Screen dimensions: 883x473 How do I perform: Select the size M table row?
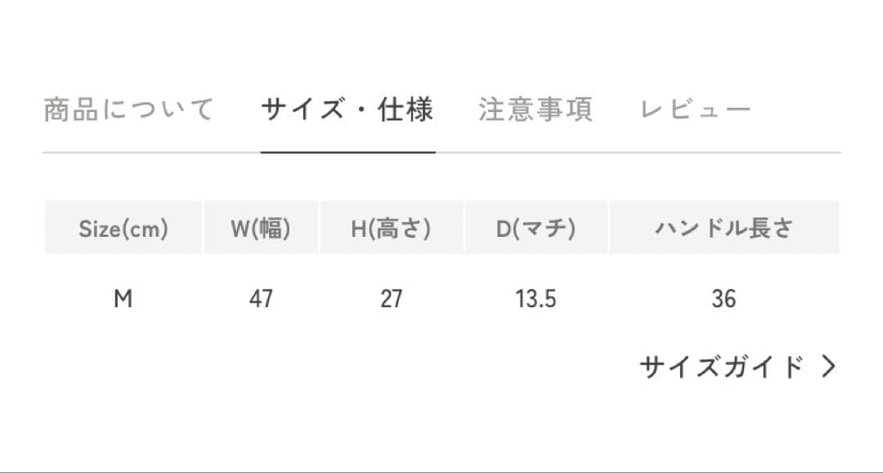click(x=441, y=299)
